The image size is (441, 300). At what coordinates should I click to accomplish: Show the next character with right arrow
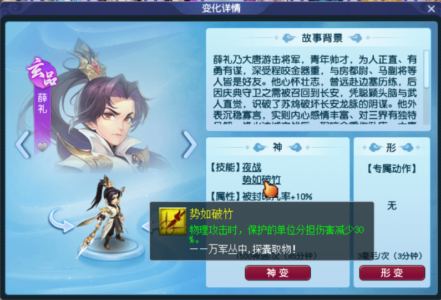pos(189,144)
